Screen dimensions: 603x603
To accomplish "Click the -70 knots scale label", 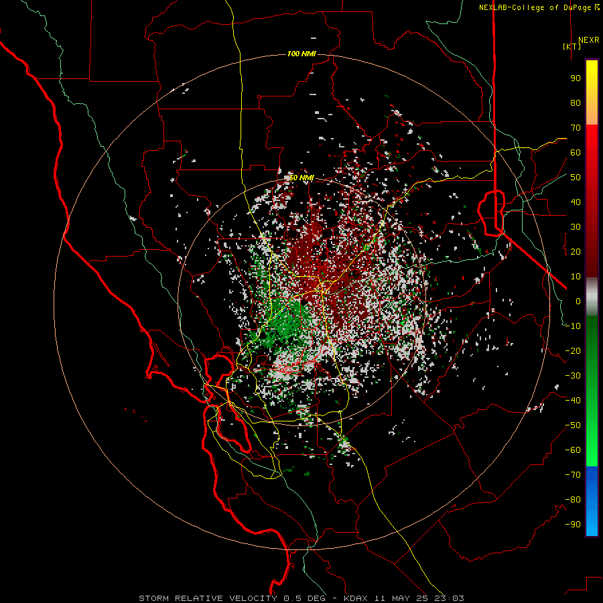I will coord(573,475).
